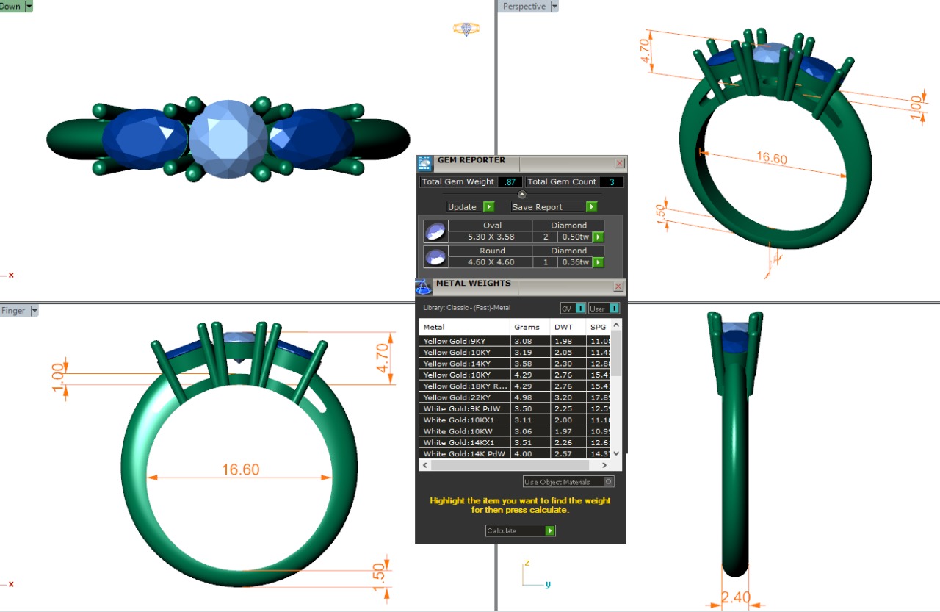Close the Gem Reporter panel

619,163
